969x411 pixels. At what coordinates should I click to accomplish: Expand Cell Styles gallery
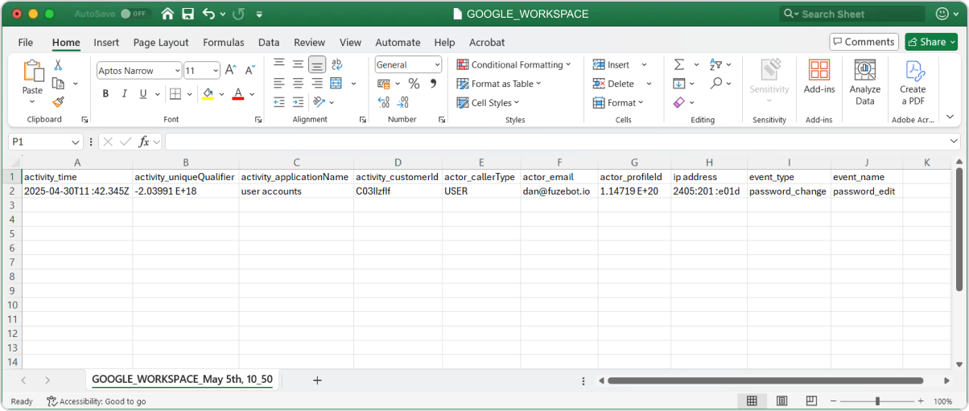point(489,102)
